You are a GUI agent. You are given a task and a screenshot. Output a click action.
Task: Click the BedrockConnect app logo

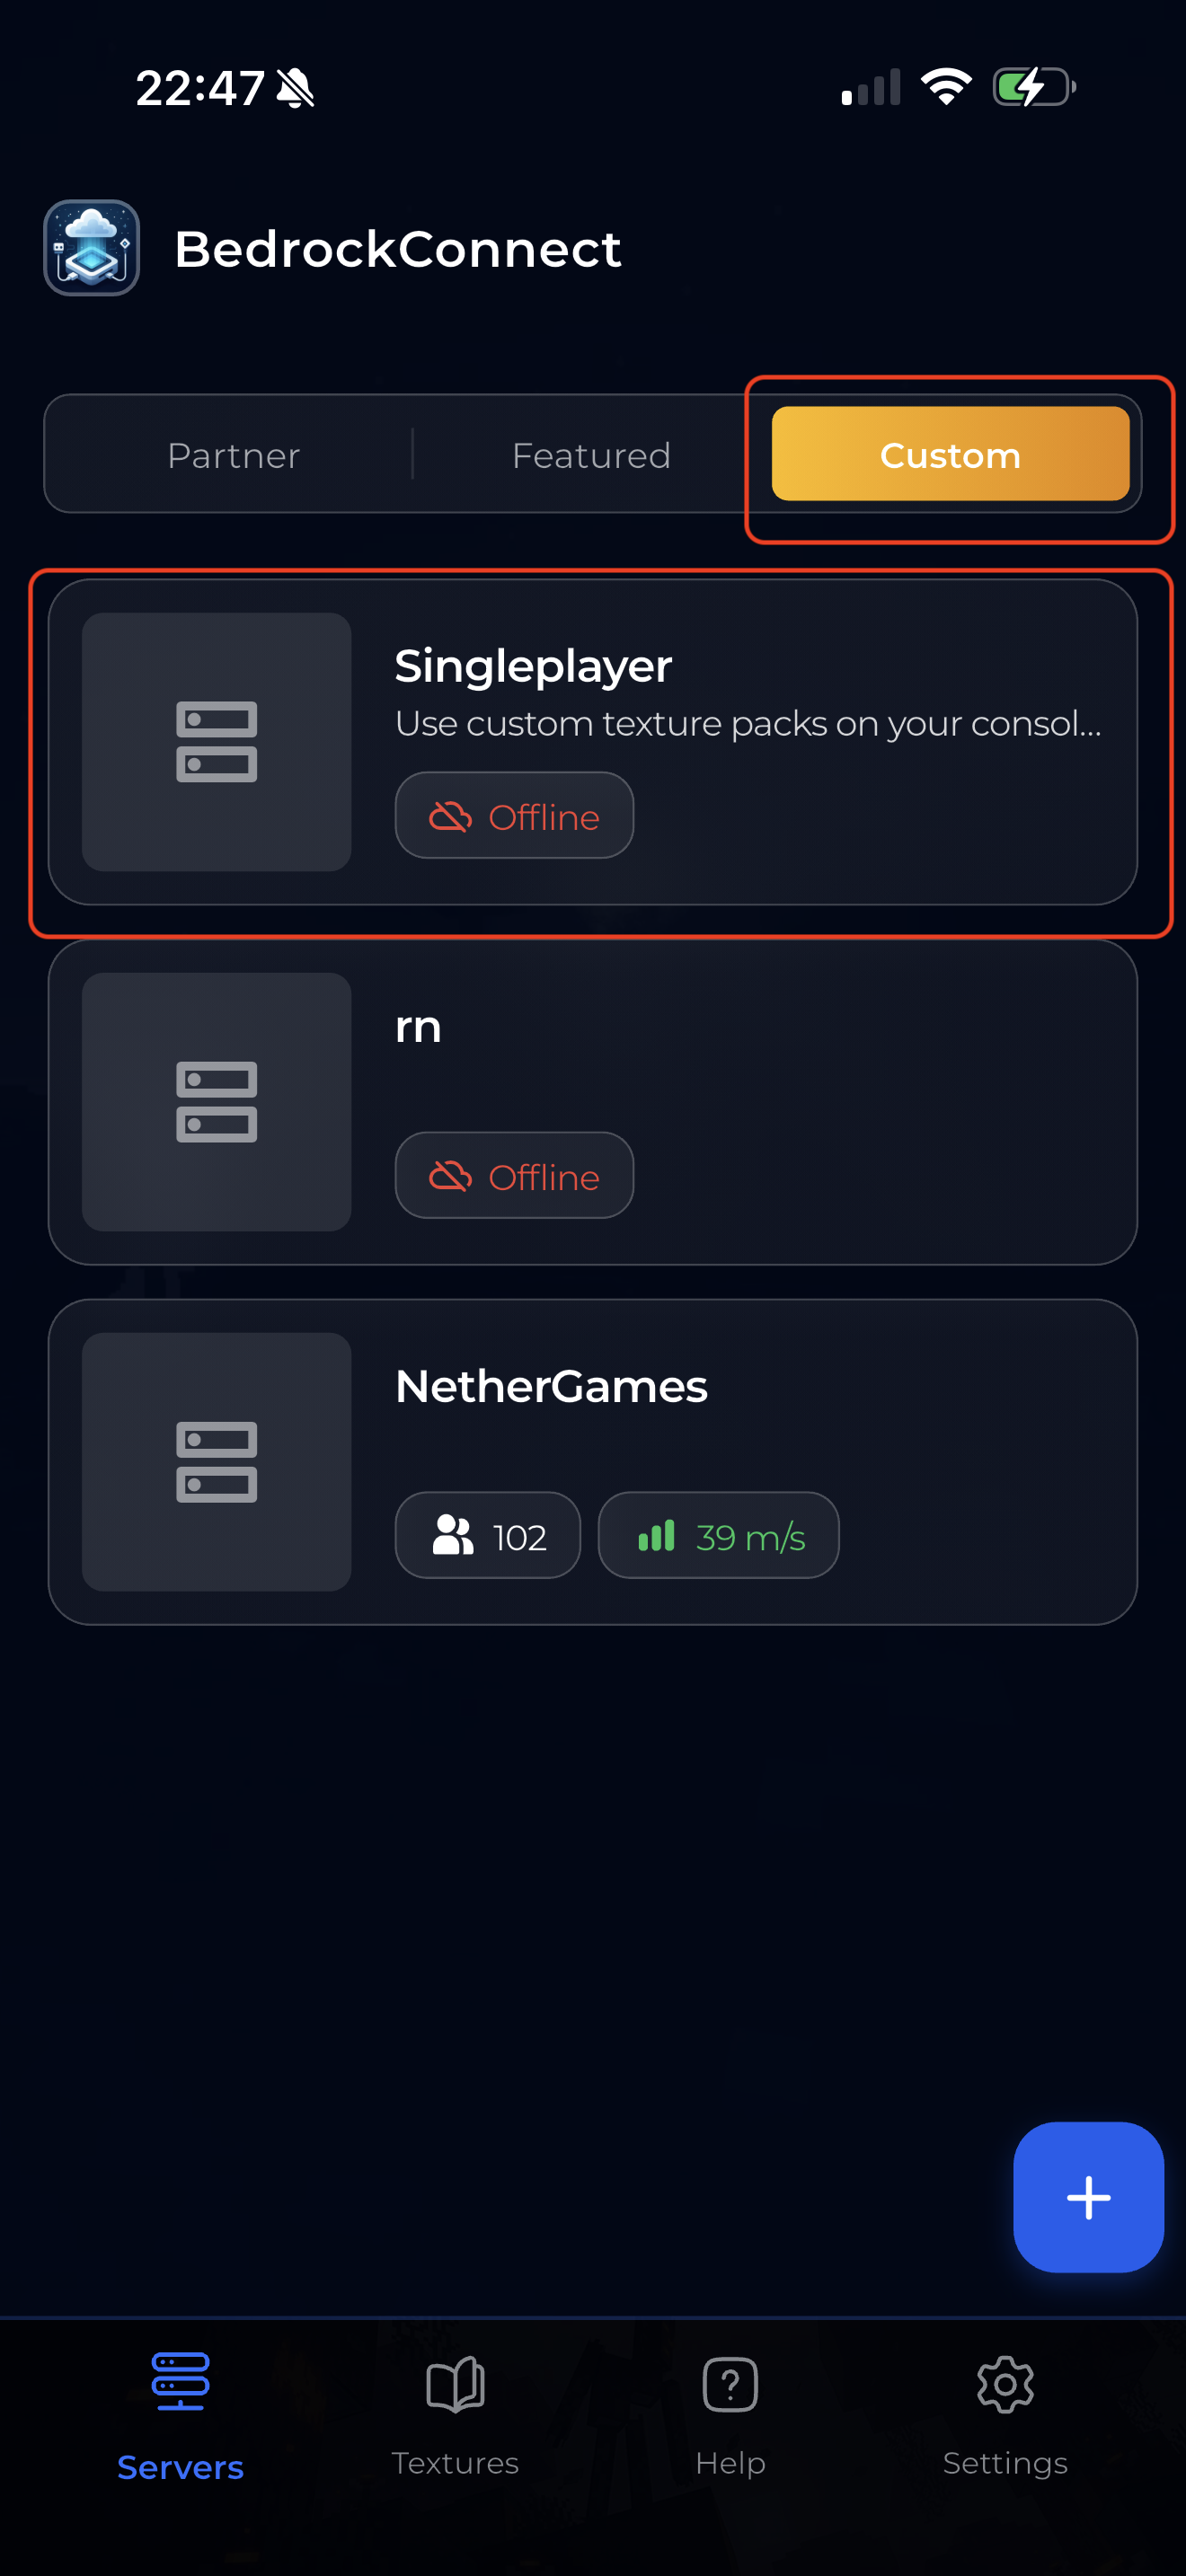[91, 247]
